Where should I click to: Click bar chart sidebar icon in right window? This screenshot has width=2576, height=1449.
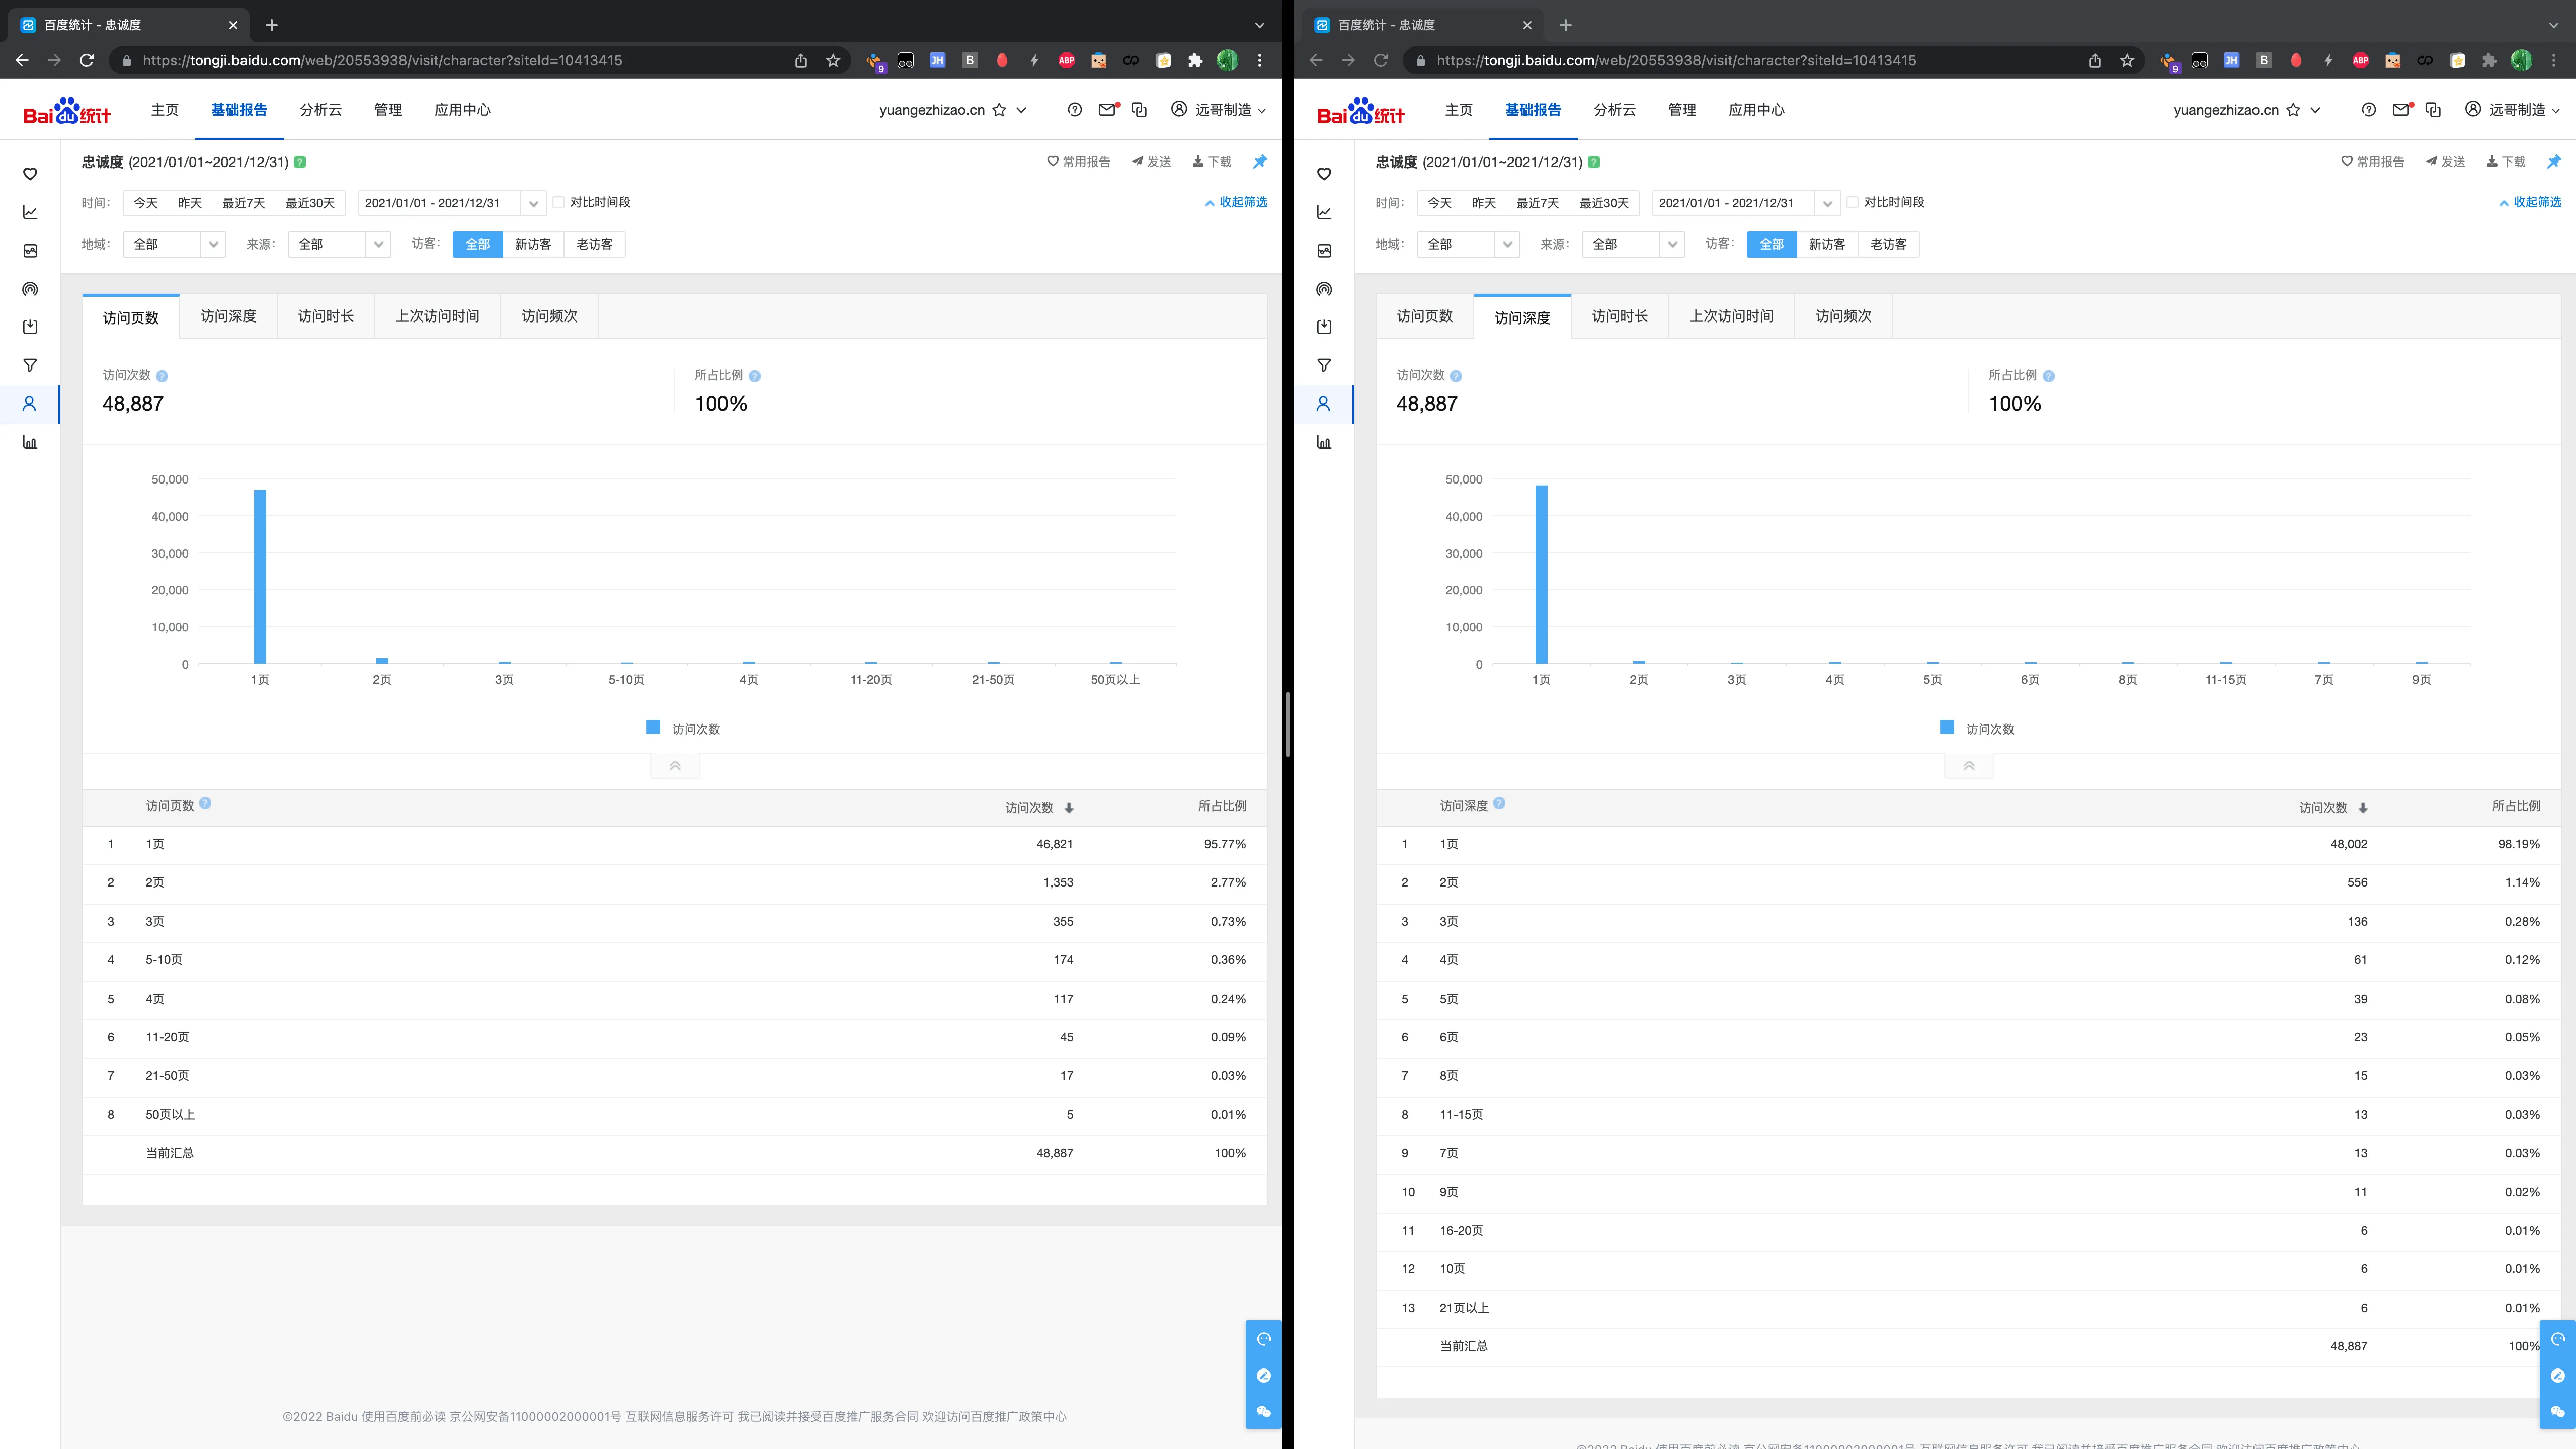(x=1324, y=442)
